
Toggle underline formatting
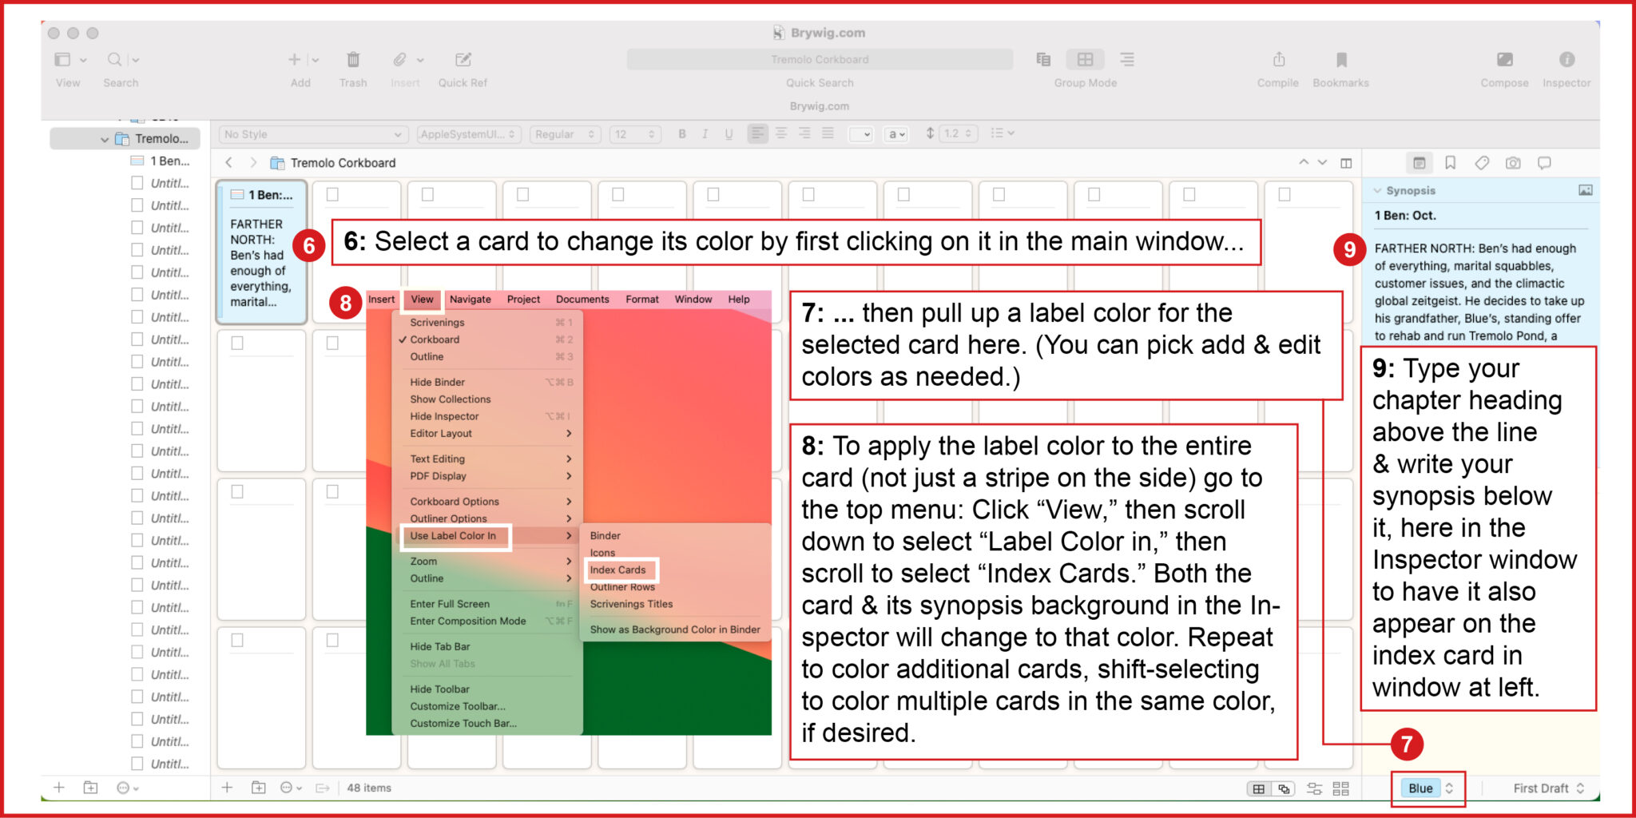pos(729,134)
